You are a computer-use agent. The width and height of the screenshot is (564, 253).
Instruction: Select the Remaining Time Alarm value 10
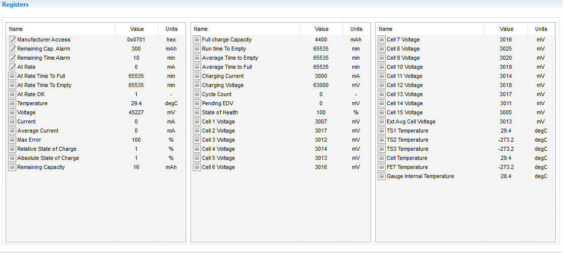pos(136,58)
